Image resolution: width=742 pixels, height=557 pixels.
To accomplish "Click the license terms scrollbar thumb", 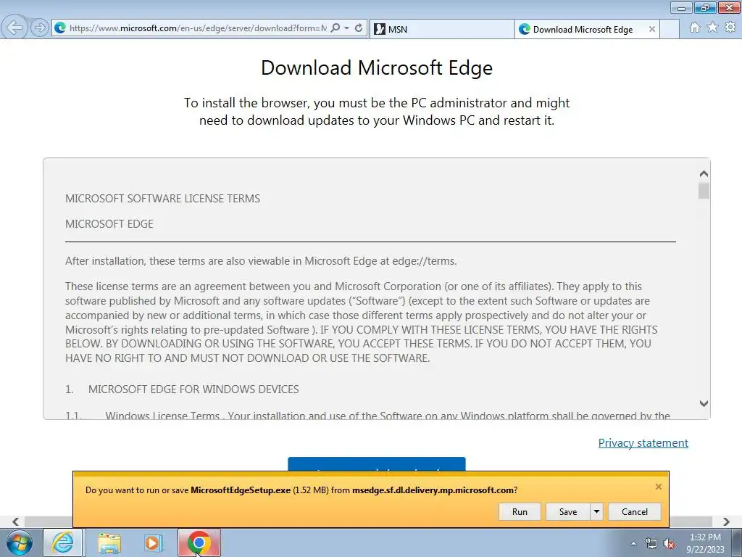I will (704, 191).
